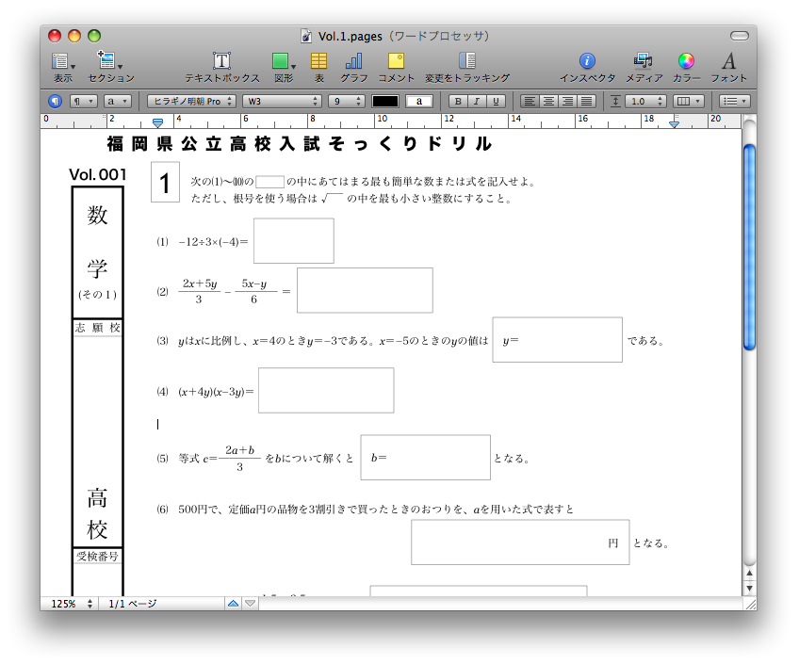799x664 pixels.
Task: Open the character style dropdown
Action: coord(118,102)
